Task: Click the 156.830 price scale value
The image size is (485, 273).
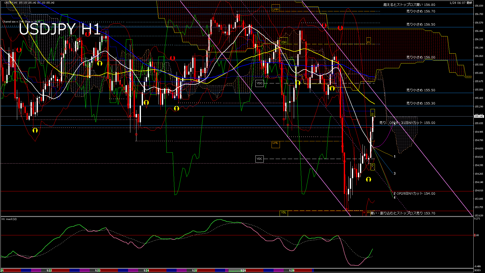Action: [479, 6]
